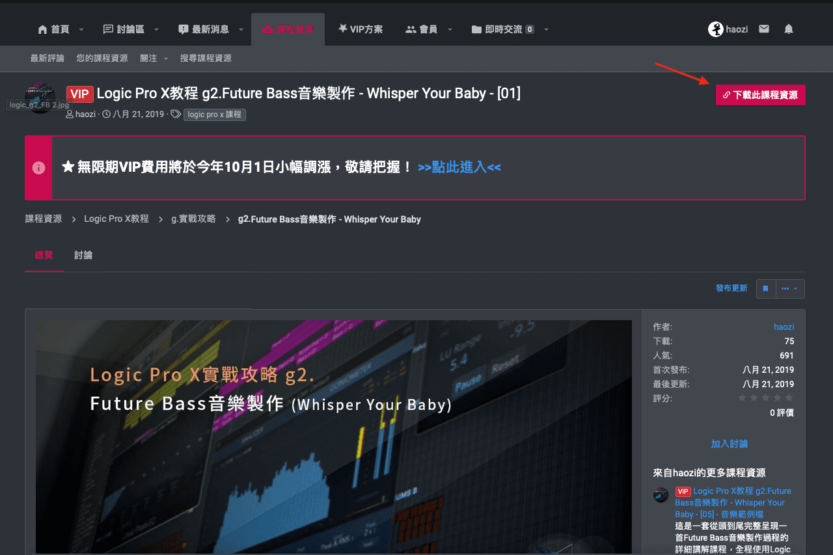This screenshot has width=833, height=555.
Task: Open the 會員 members tab
Action: (x=421, y=29)
